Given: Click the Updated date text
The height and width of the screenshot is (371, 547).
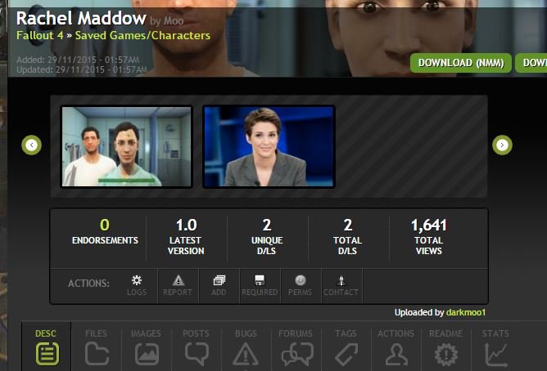Looking at the screenshot, I should pyautogui.click(x=82, y=69).
